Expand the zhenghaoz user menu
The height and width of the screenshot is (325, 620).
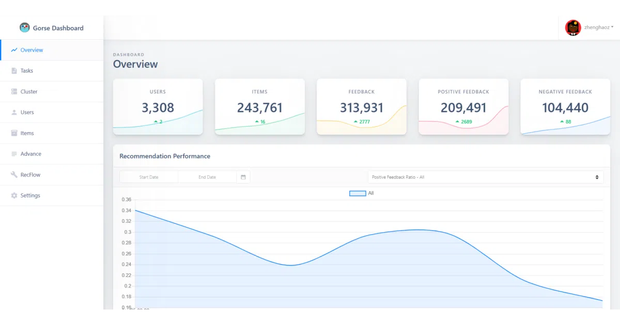click(599, 27)
